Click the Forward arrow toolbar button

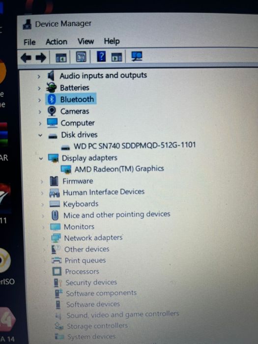pos(41,58)
